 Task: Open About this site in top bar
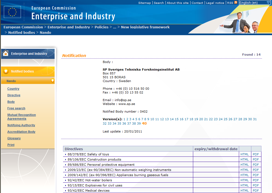(178, 3)
